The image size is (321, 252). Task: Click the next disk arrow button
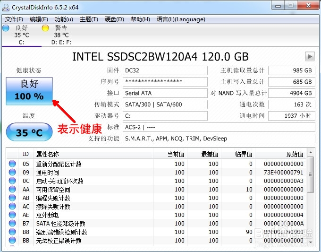310,56
